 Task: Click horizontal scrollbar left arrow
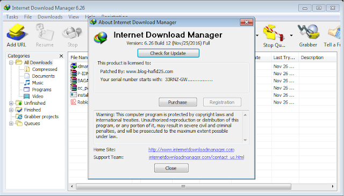[72, 186]
